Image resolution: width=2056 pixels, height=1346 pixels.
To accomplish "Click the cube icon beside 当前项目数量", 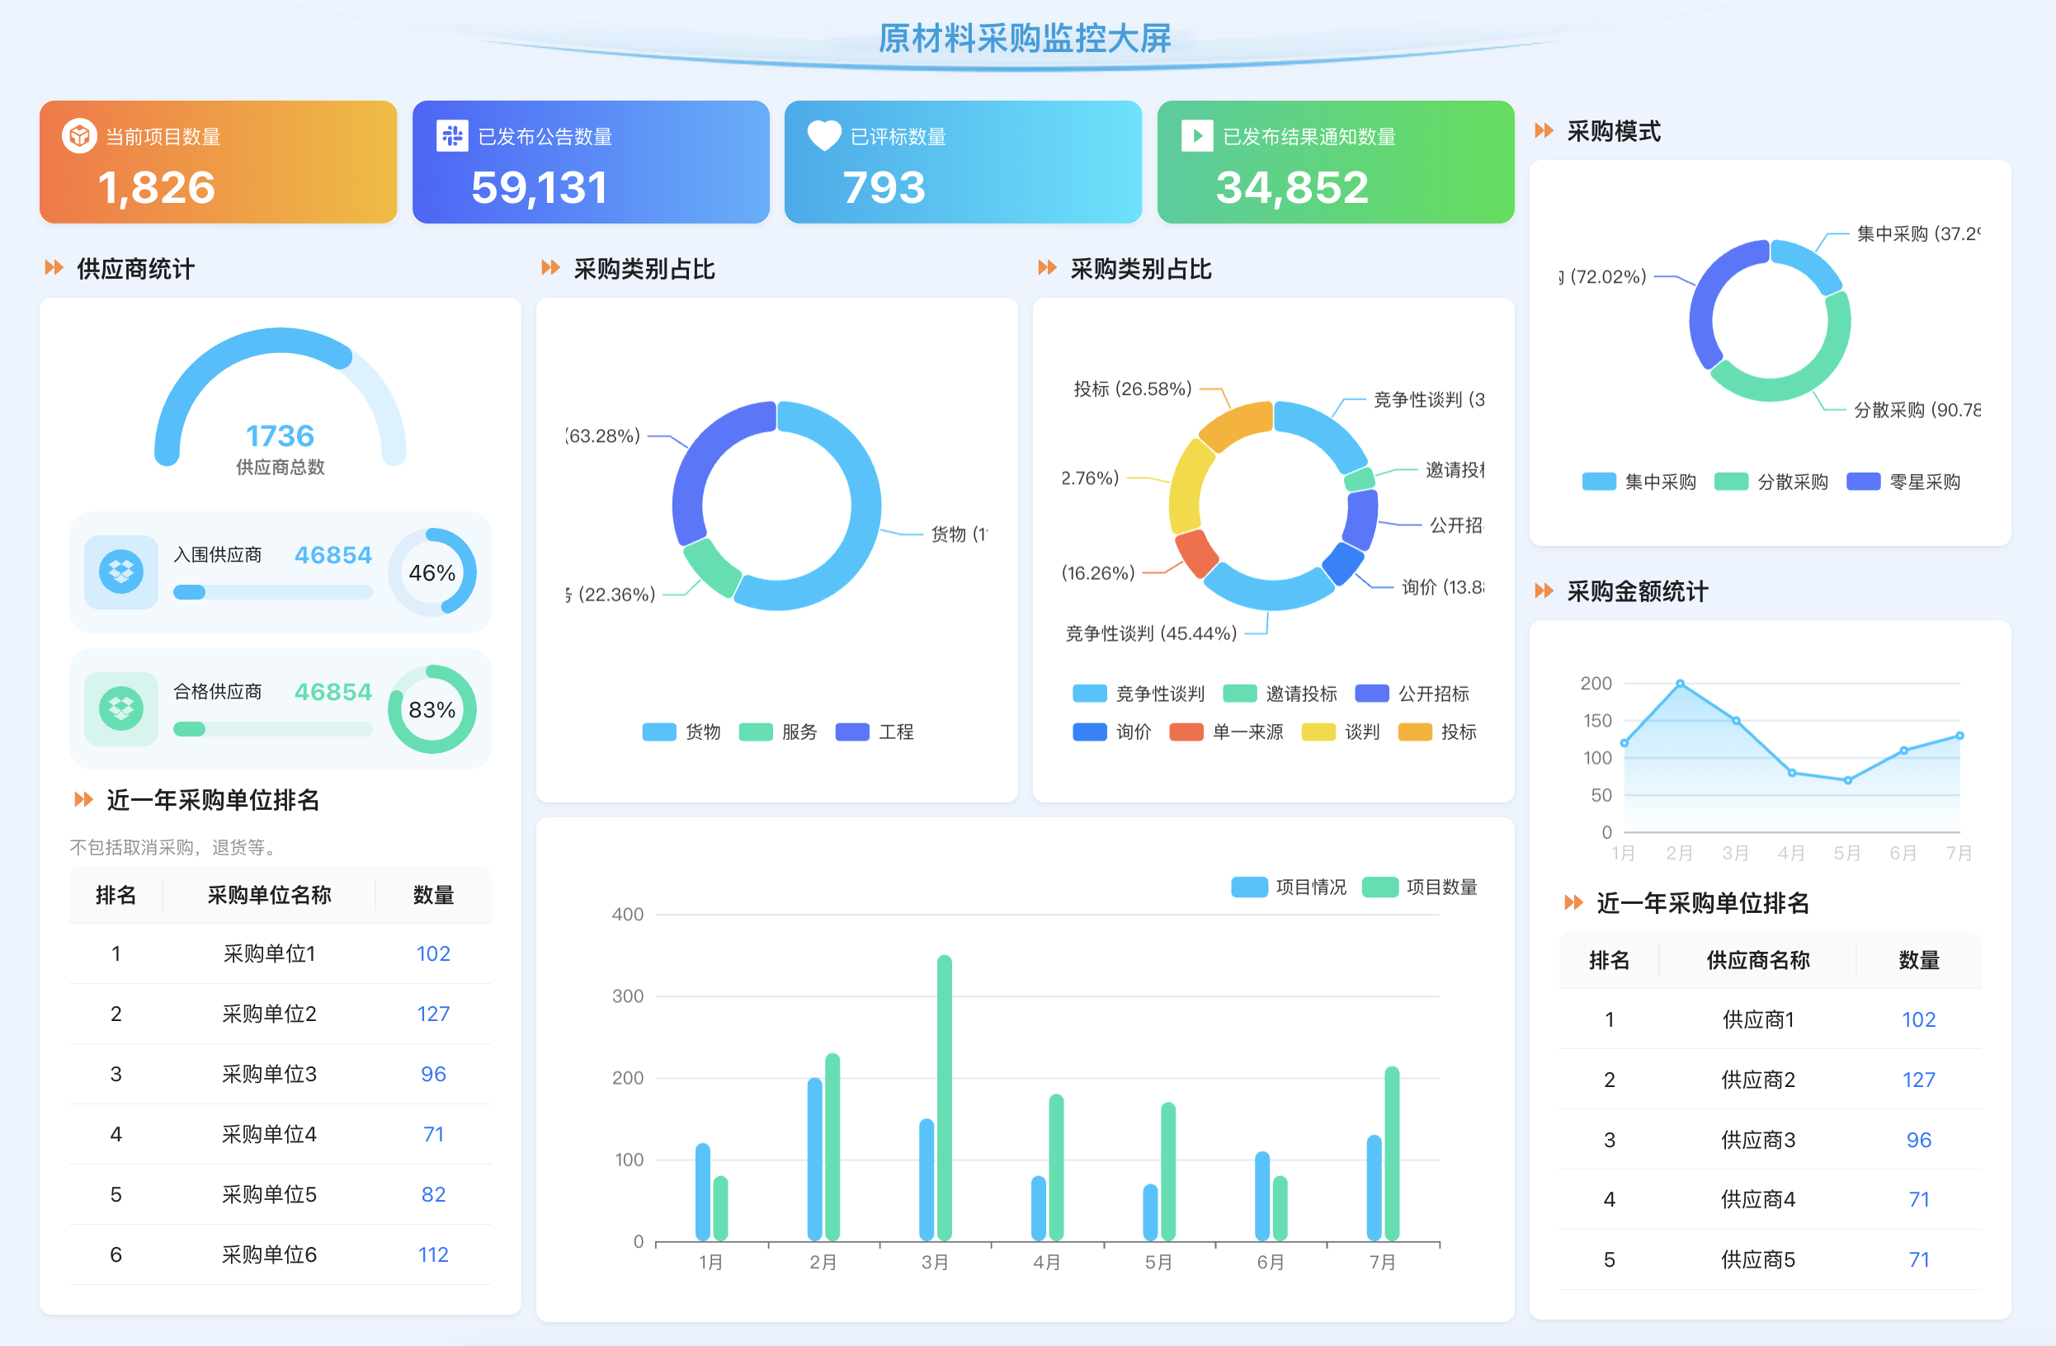I will (78, 135).
